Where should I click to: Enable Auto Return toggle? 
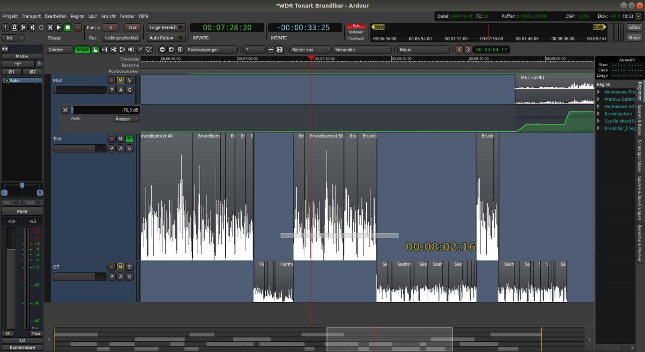coord(166,38)
